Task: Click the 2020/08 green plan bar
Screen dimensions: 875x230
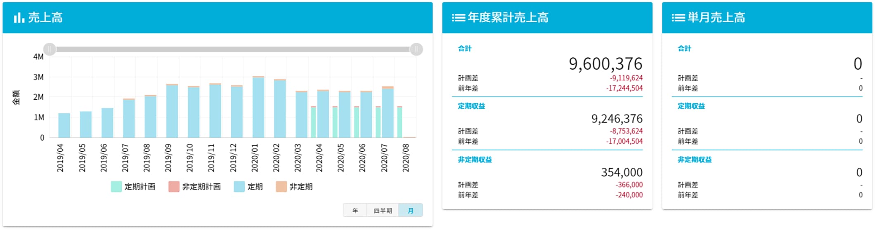Action: (x=400, y=122)
